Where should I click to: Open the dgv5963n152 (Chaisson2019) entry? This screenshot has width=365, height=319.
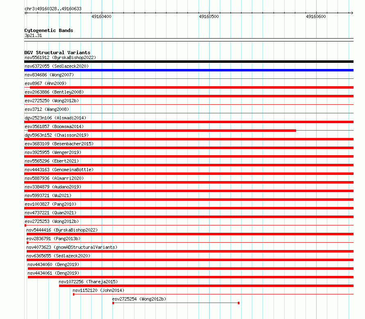click(x=57, y=135)
